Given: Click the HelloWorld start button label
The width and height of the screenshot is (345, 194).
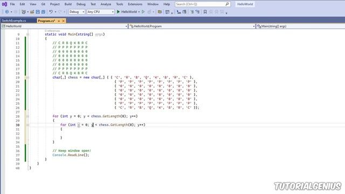Looking at the screenshot, I should click(129, 12).
